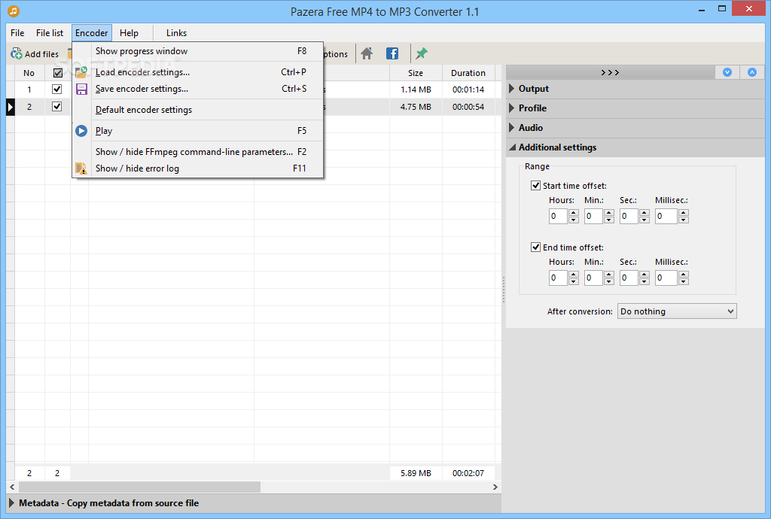Screen dimensions: 771x519
Task: Click the Start time Millisec. input field
Action: point(666,216)
